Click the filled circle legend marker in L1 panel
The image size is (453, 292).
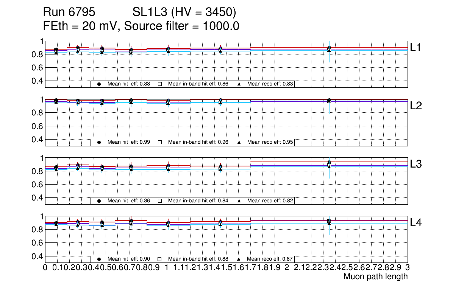click(99, 84)
